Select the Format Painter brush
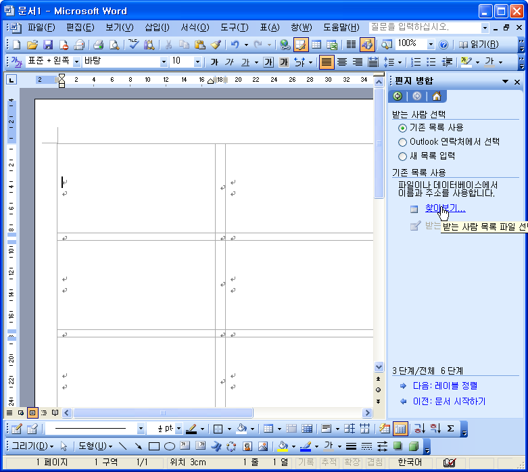Screen dimensions: 528x472 tap(216, 45)
